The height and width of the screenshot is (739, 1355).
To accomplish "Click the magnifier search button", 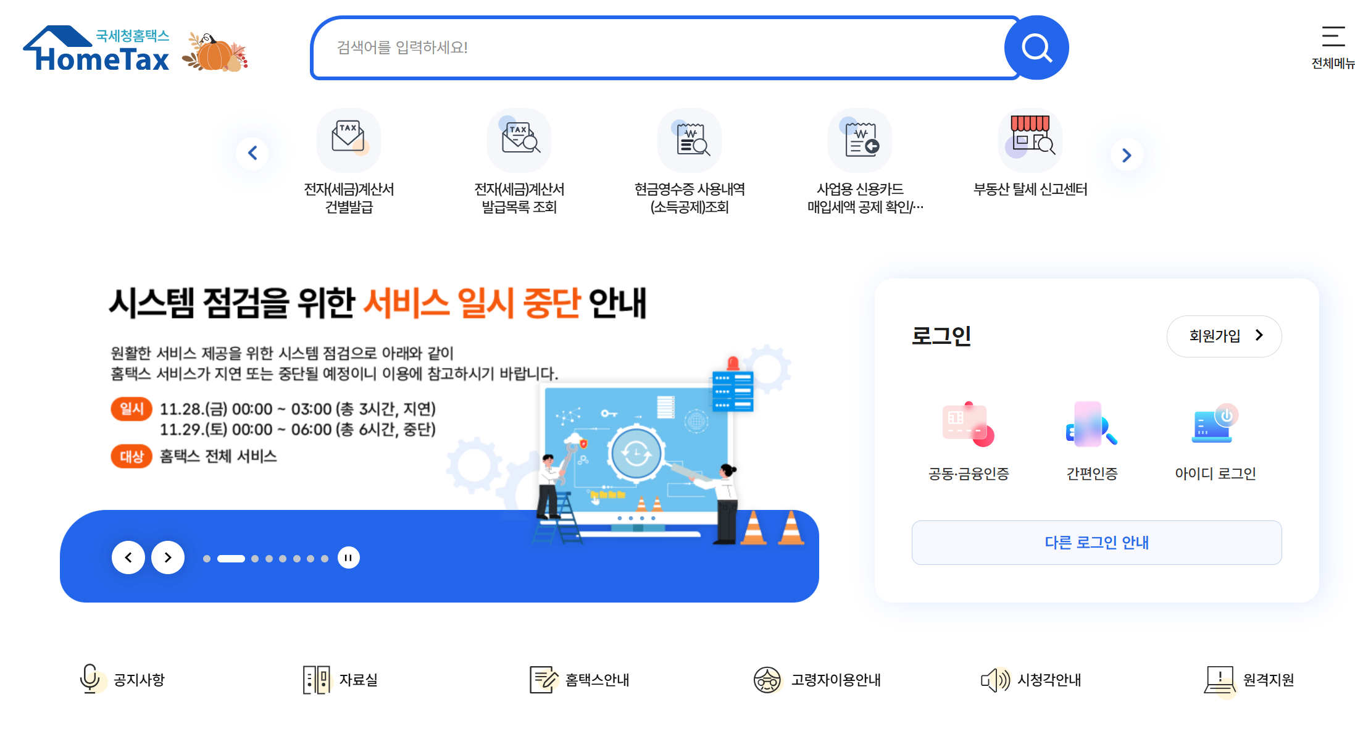I will [x=1036, y=48].
